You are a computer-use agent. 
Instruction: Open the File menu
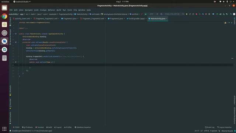coord(11,10)
